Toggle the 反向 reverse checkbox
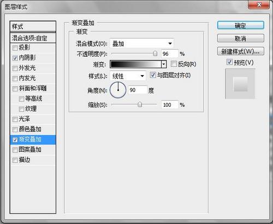 tap(174, 64)
